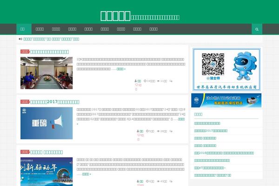Click red category tag above meeting room article

pos(25,52)
